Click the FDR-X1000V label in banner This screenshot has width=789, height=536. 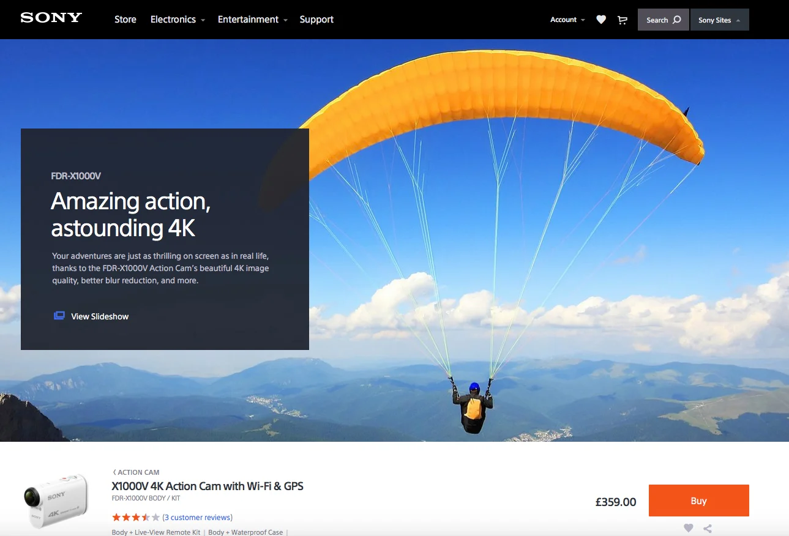point(76,176)
